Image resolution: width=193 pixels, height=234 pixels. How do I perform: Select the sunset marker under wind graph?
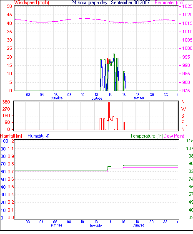[139, 98]
